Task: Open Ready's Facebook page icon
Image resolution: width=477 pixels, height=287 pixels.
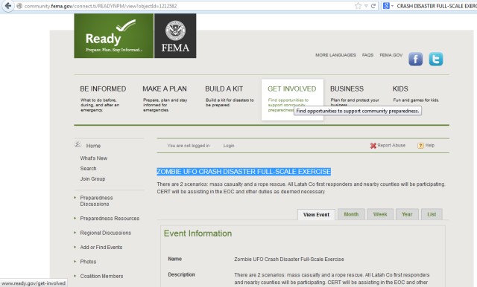Action: [x=416, y=59]
